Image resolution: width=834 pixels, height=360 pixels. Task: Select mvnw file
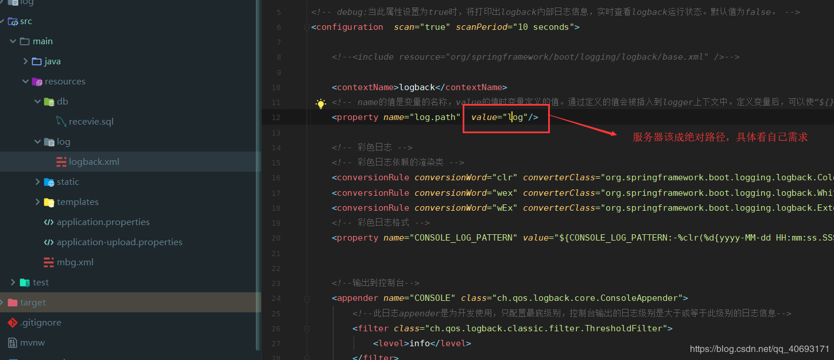coord(32,343)
